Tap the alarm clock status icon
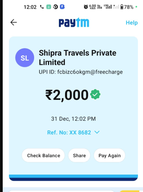 [86, 7]
